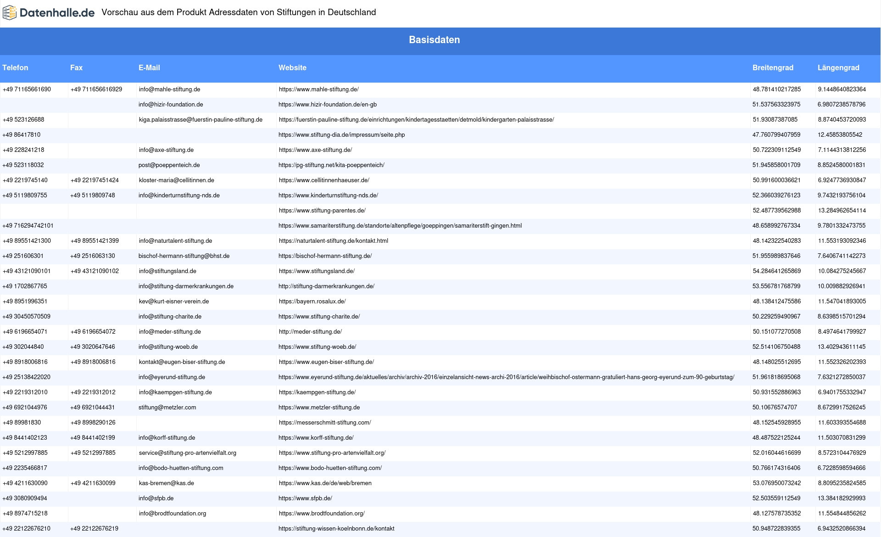Open the samariterstiftung.de gingen website link
This screenshot has width=881, height=537.
click(400, 226)
